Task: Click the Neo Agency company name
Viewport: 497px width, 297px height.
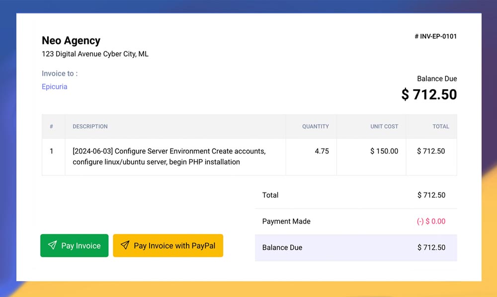Action: (x=71, y=41)
